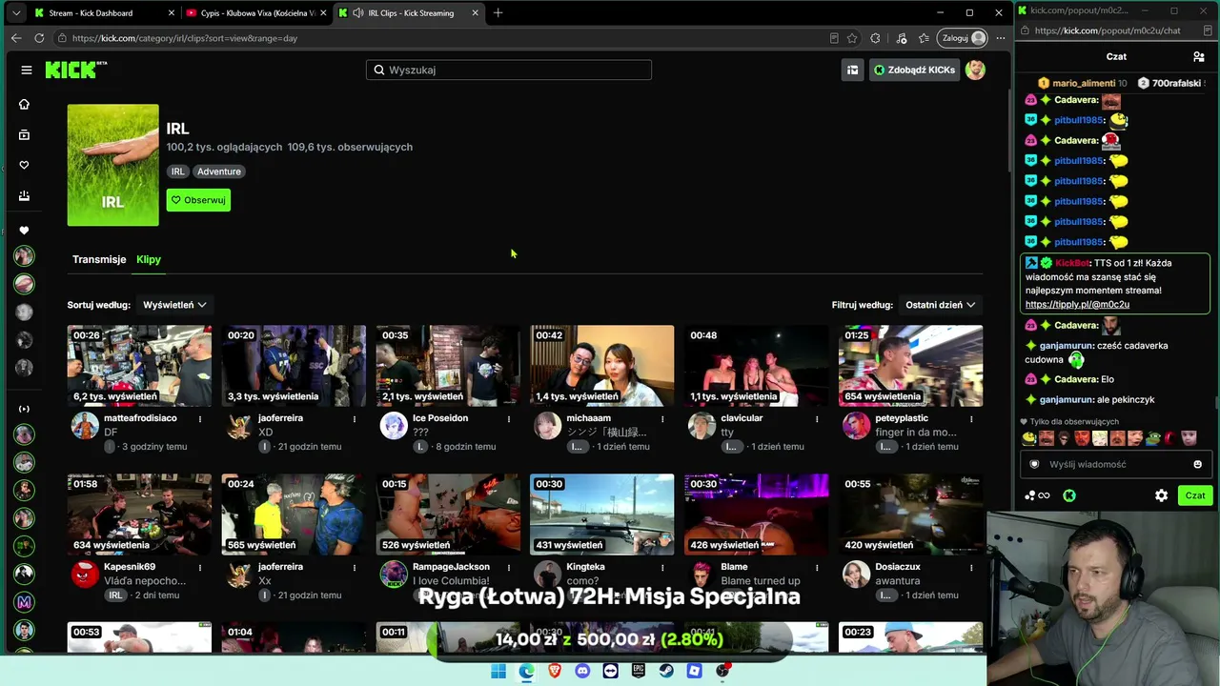
Task: Click the Zdobądź KICKs button
Action: click(914, 70)
